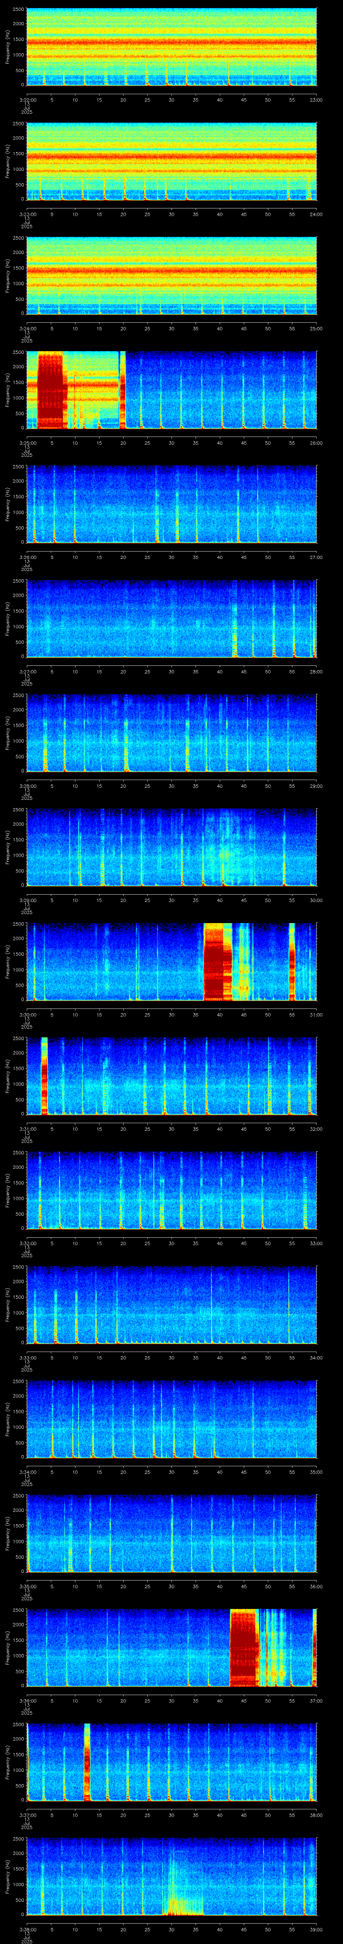
Task: Select the spectrogram panel starting at 3:23:00
Action: pos(172,161)
